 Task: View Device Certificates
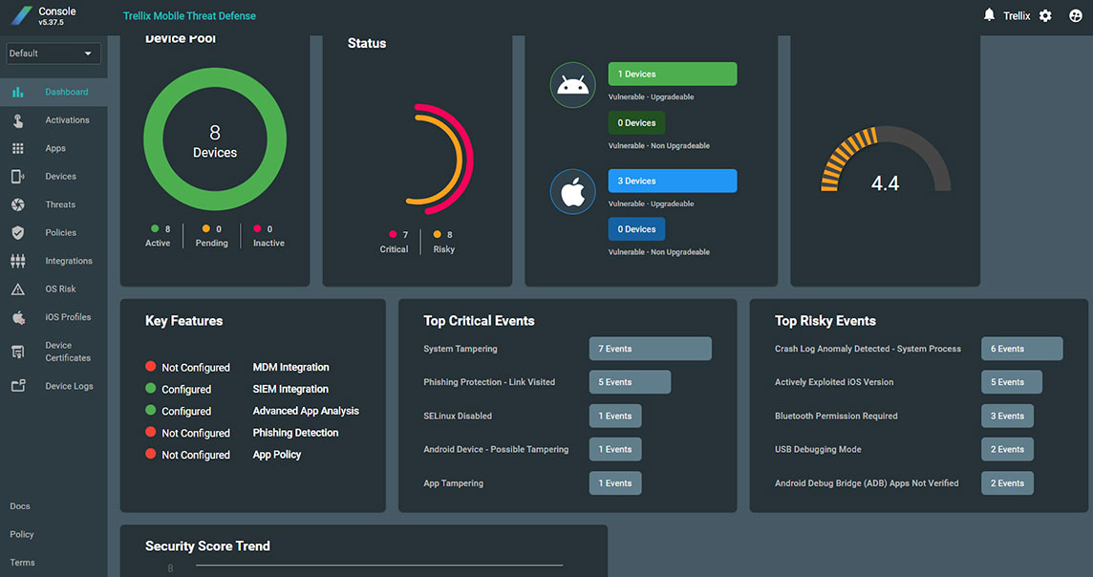(68, 351)
